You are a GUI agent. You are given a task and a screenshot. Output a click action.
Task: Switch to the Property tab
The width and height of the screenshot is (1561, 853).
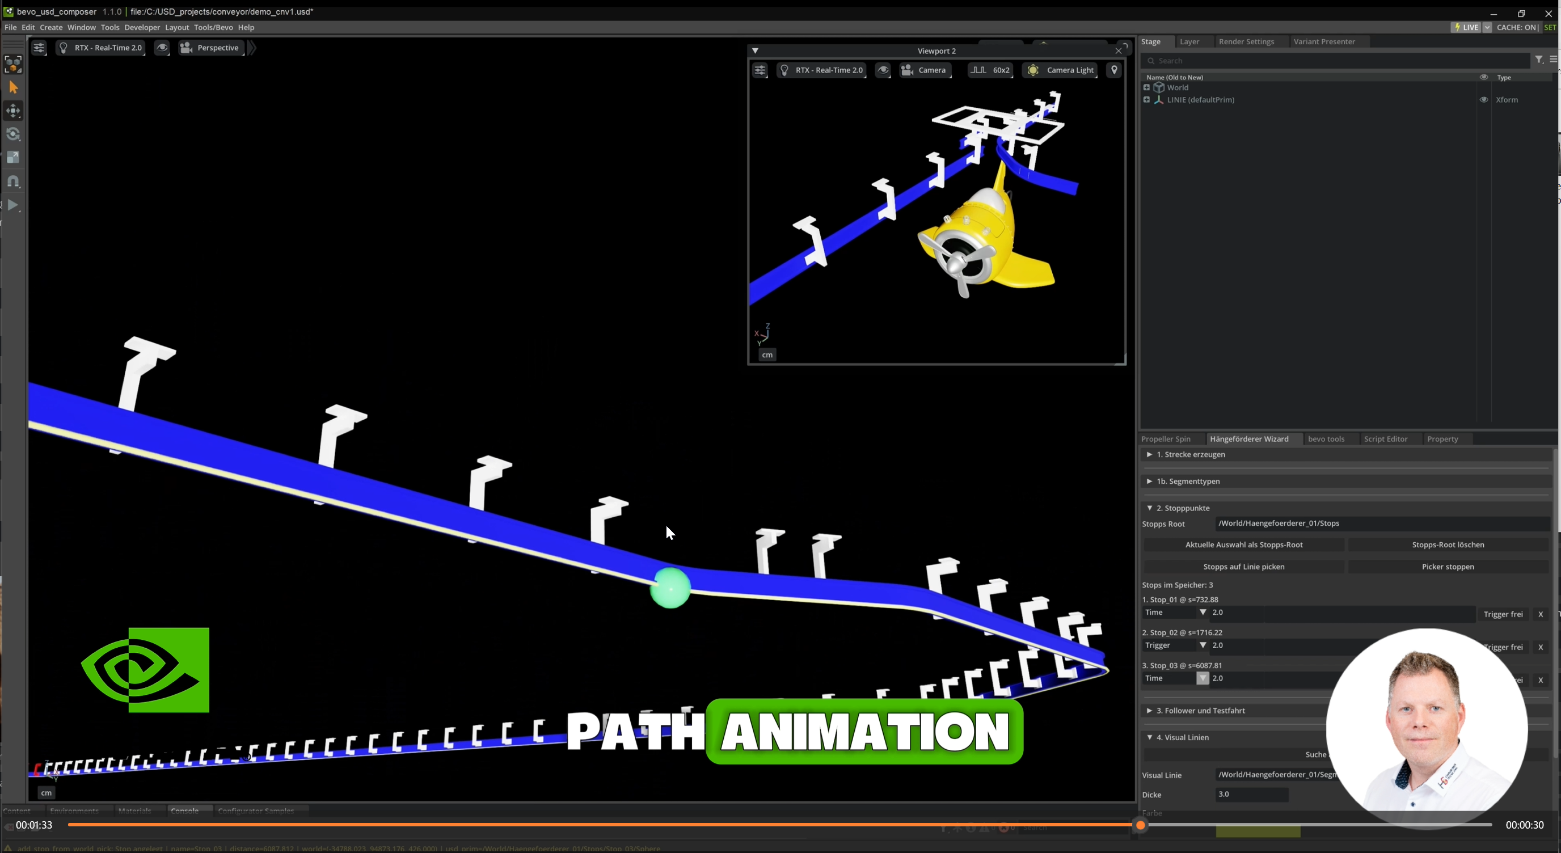tap(1442, 439)
